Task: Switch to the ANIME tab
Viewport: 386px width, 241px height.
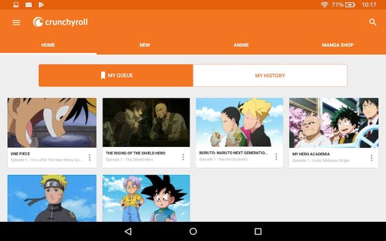Action: (x=241, y=45)
